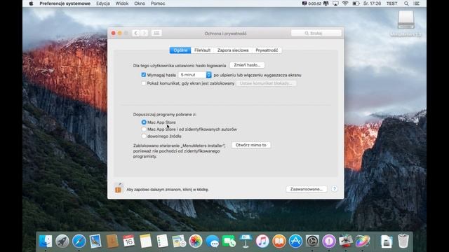Open Notes yellow pad in Dock
This screenshot has height=252, width=449.
[145, 241]
